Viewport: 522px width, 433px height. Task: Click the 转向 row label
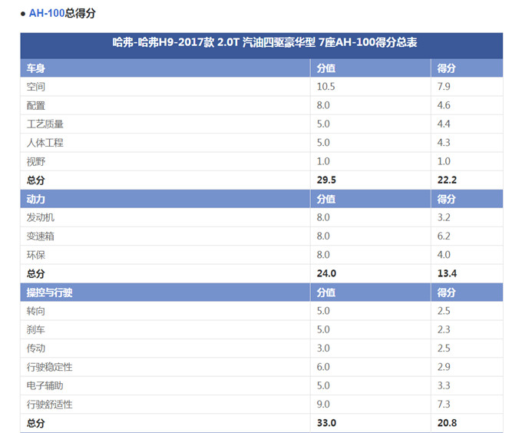point(35,311)
